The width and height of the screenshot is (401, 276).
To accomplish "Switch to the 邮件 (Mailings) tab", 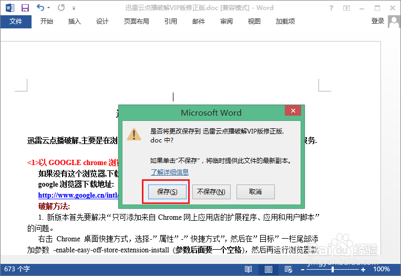I will point(199,22).
